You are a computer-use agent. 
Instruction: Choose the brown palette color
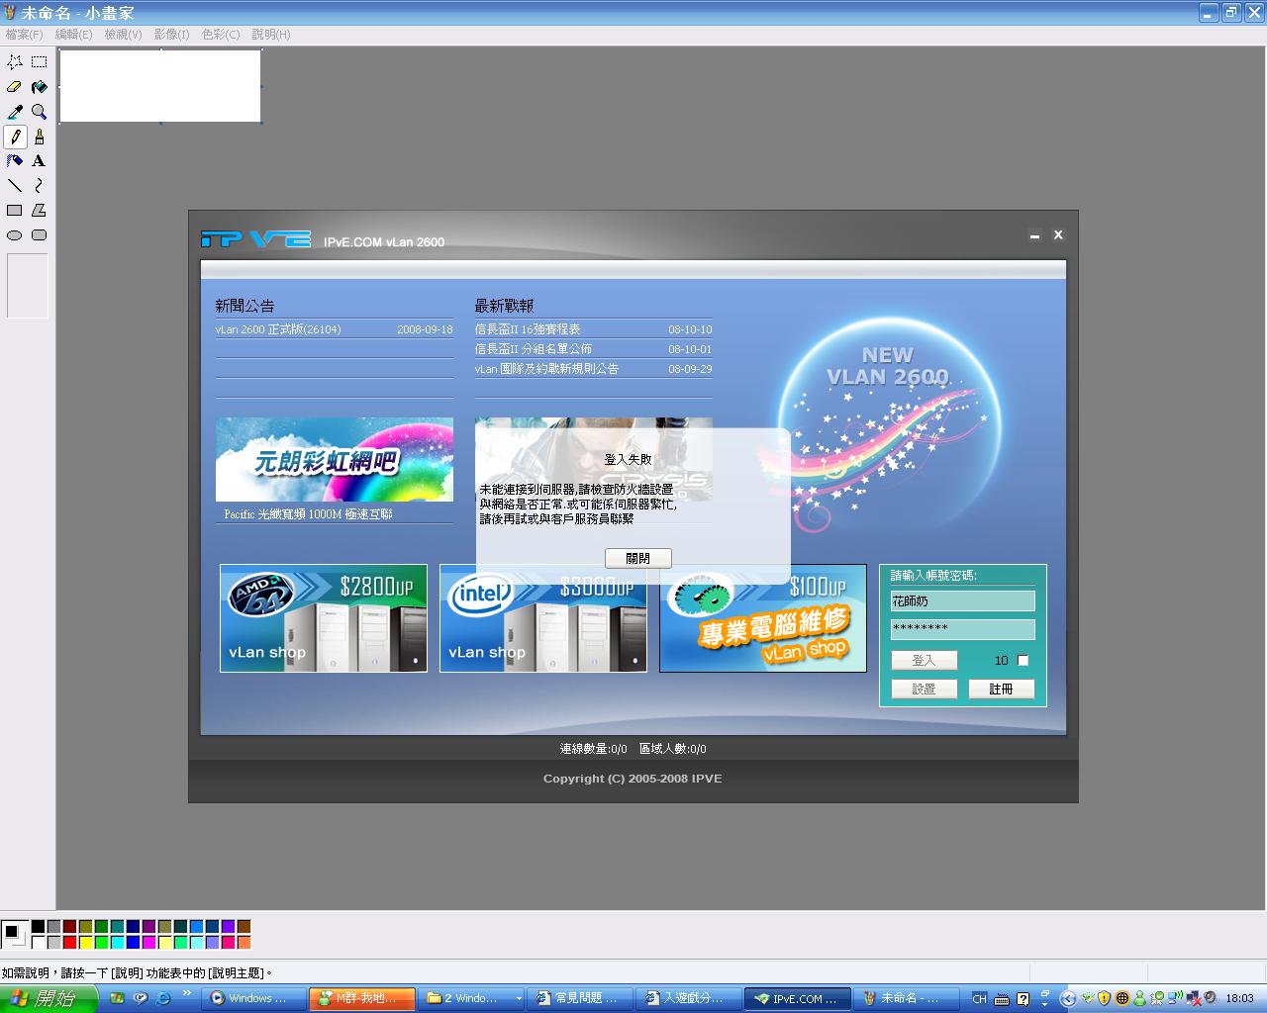[244, 927]
